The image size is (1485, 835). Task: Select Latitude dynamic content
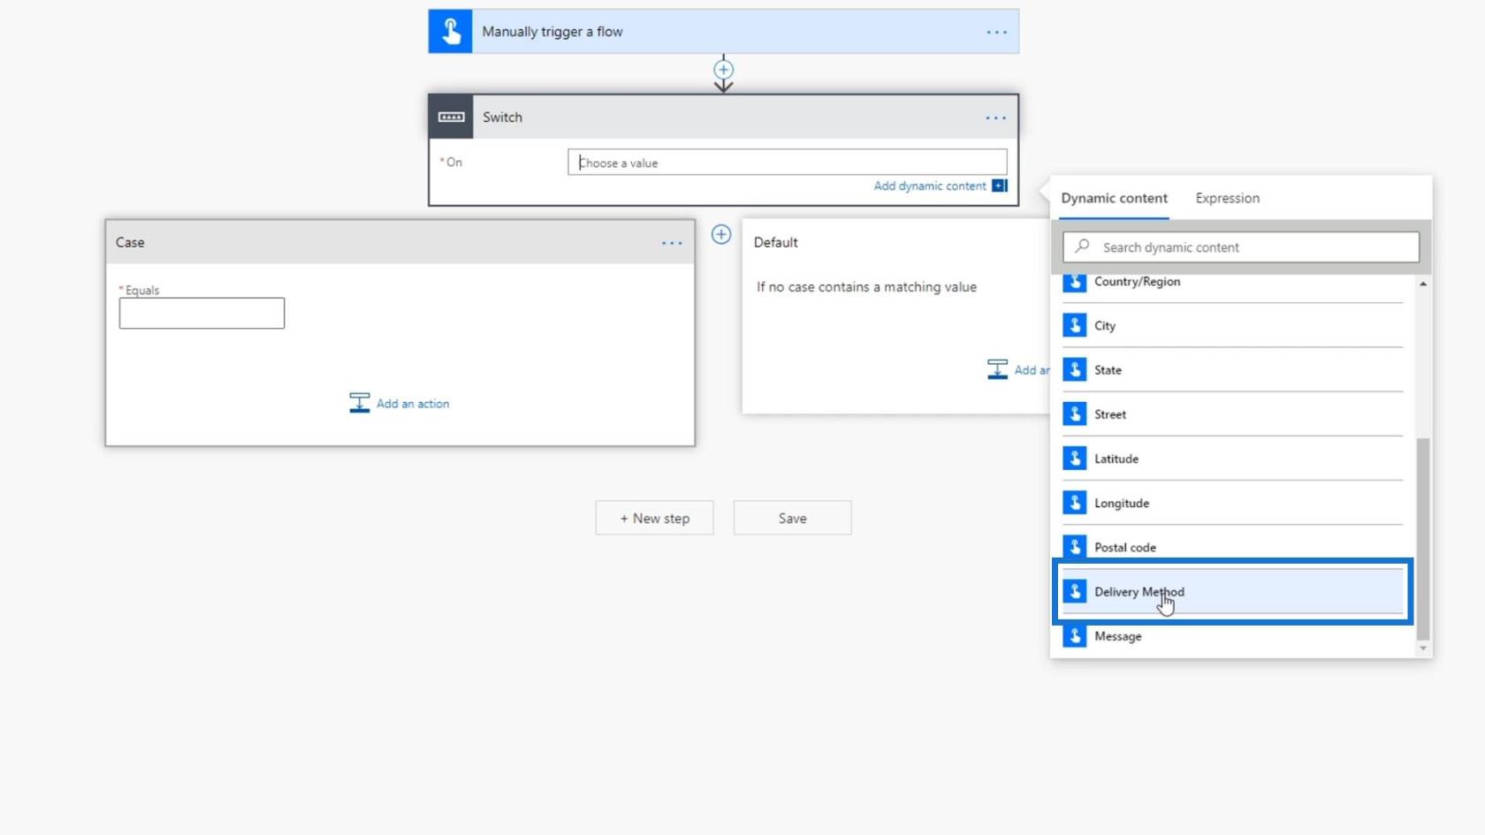click(x=1232, y=458)
